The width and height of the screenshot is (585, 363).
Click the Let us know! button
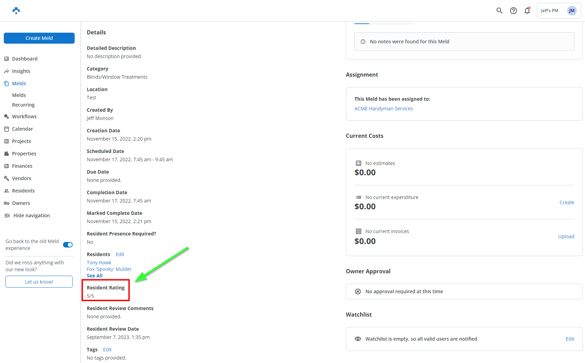39,282
